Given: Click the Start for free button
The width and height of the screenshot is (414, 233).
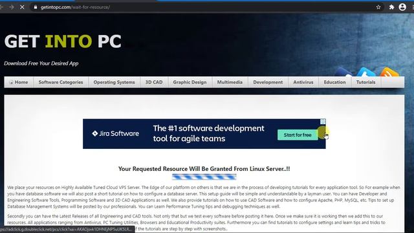Looking at the screenshot, I should 298,135.
